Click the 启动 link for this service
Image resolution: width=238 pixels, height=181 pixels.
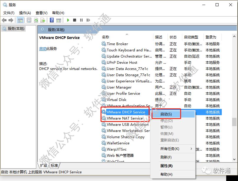point(43,49)
